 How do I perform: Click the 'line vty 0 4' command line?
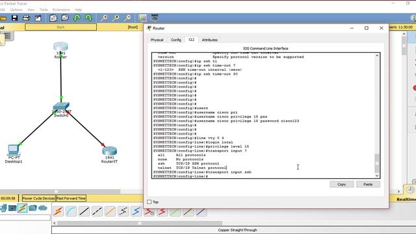(x=188, y=138)
